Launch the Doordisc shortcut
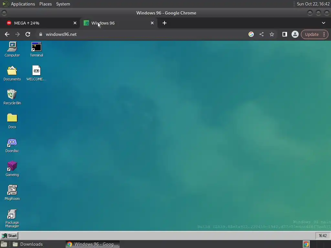This screenshot has height=248, width=331. tap(12, 145)
